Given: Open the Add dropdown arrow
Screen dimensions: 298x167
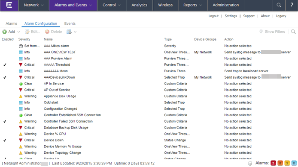Looking at the screenshot, I should 18,32.
